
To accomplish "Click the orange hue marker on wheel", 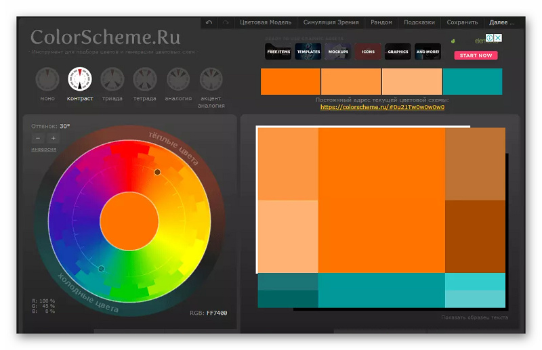I will (x=157, y=172).
